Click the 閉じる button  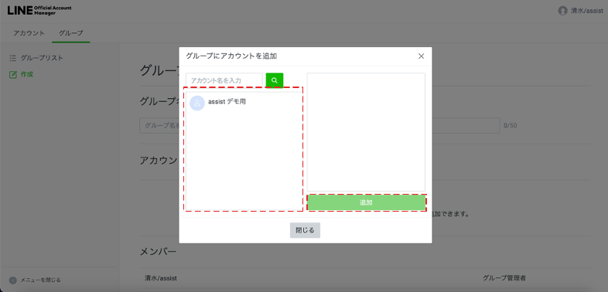tap(306, 230)
